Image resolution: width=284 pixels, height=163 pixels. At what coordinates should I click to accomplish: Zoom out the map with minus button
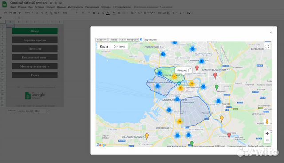pos(267,140)
